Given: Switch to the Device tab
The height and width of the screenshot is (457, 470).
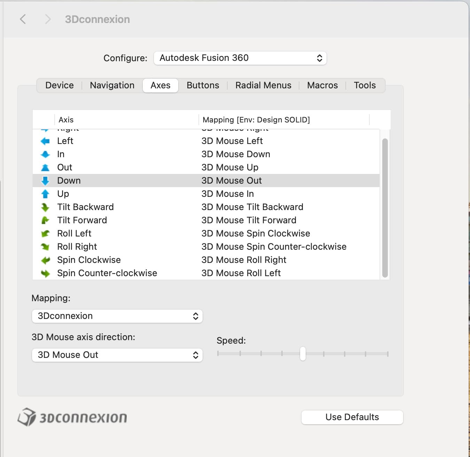Looking at the screenshot, I should [x=60, y=86].
